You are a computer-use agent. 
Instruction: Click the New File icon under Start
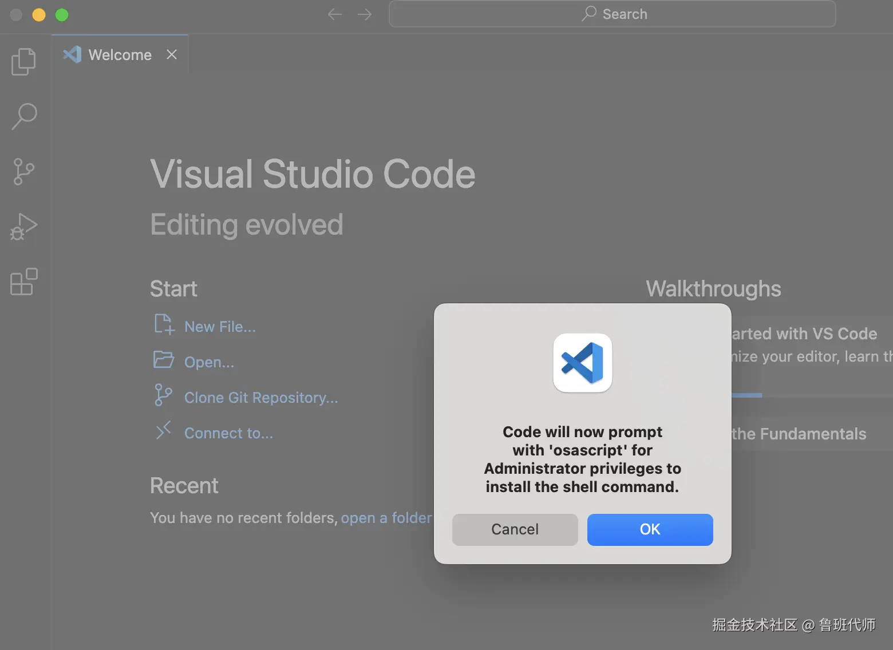click(x=164, y=324)
